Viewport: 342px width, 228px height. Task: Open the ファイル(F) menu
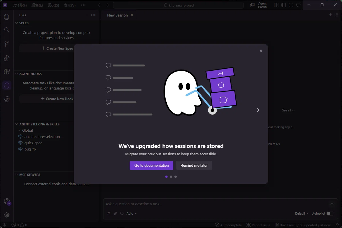click(x=19, y=5)
